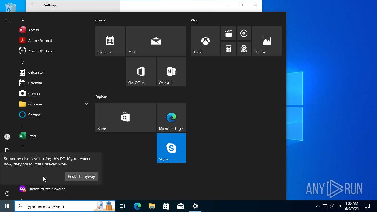Click the Get Office tile
This screenshot has height=212, width=377.
(141, 72)
